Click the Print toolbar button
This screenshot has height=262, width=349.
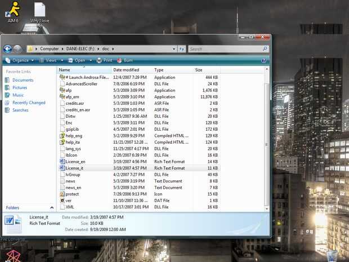(105, 60)
